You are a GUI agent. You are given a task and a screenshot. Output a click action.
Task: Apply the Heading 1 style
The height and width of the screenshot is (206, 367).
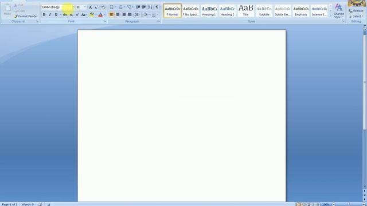coord(209,11)
